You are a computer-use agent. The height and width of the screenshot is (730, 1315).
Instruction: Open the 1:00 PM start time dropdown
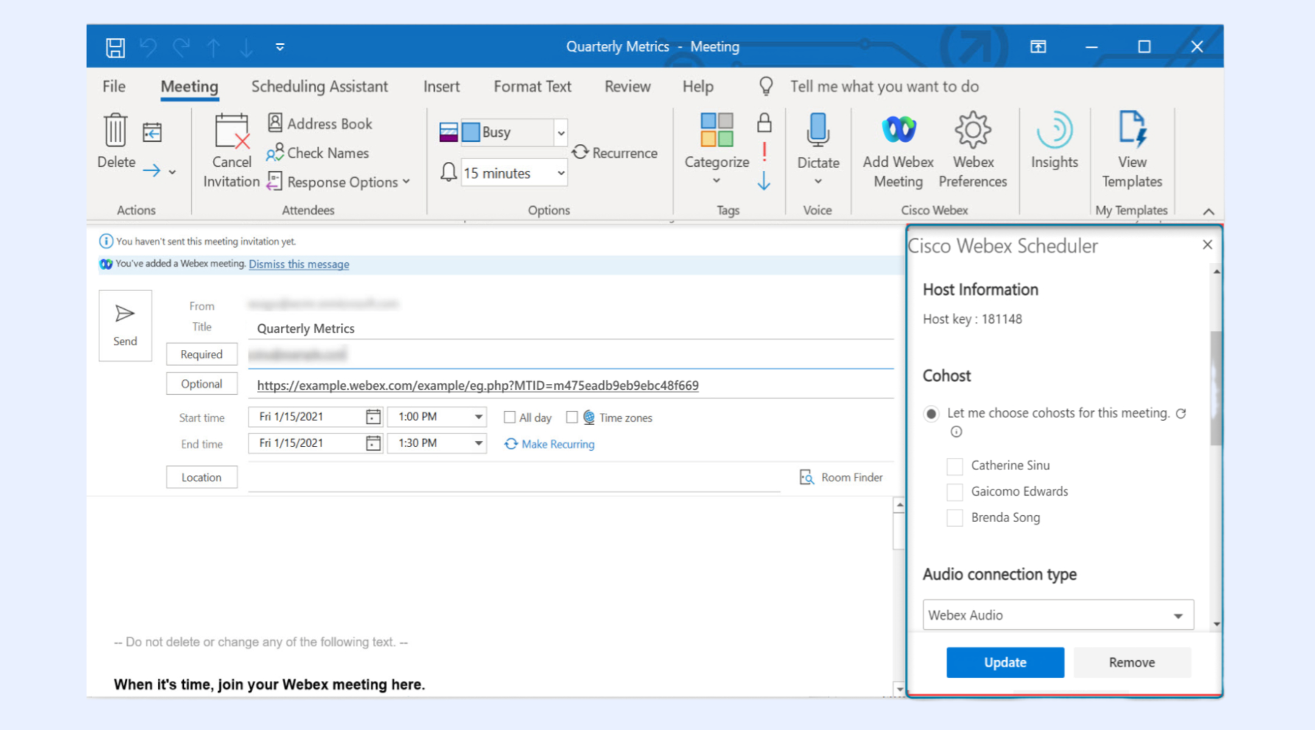[x=479, y=417]
